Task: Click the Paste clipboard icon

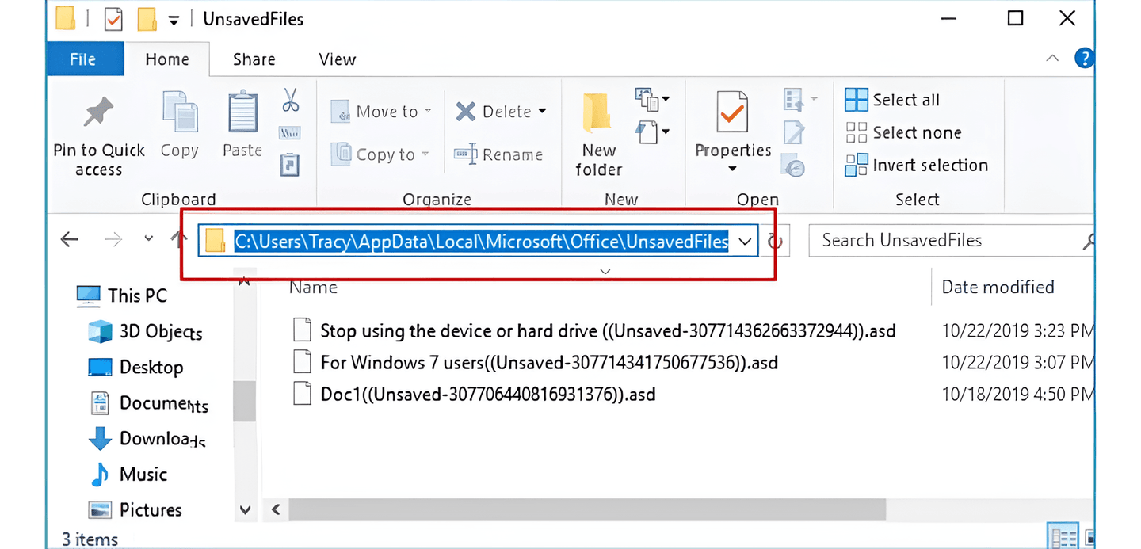Action: [242, 112]
